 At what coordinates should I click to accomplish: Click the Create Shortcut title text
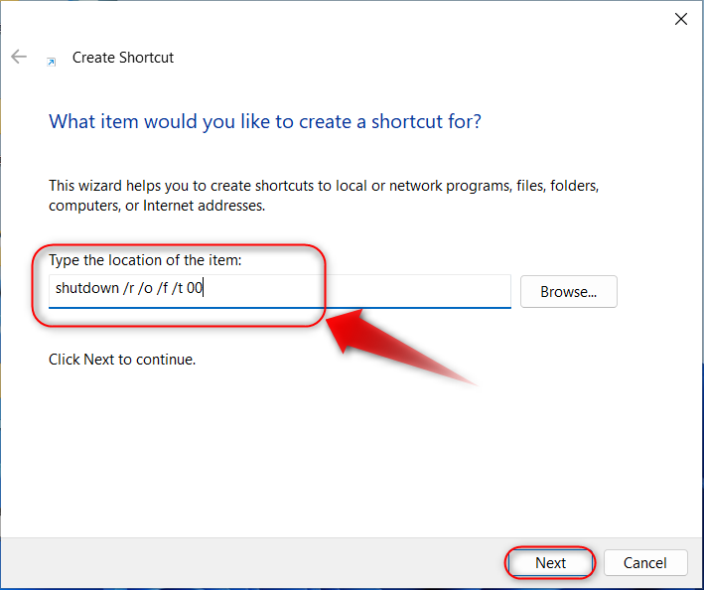(123, 58)
